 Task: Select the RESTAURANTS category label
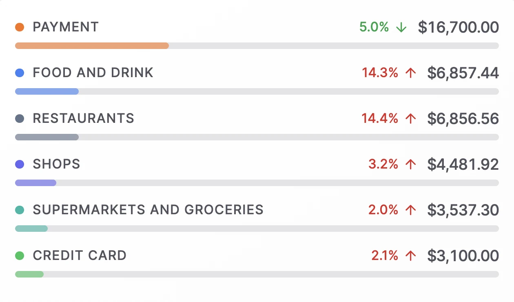pyautogui.click(x=84, y=118)
